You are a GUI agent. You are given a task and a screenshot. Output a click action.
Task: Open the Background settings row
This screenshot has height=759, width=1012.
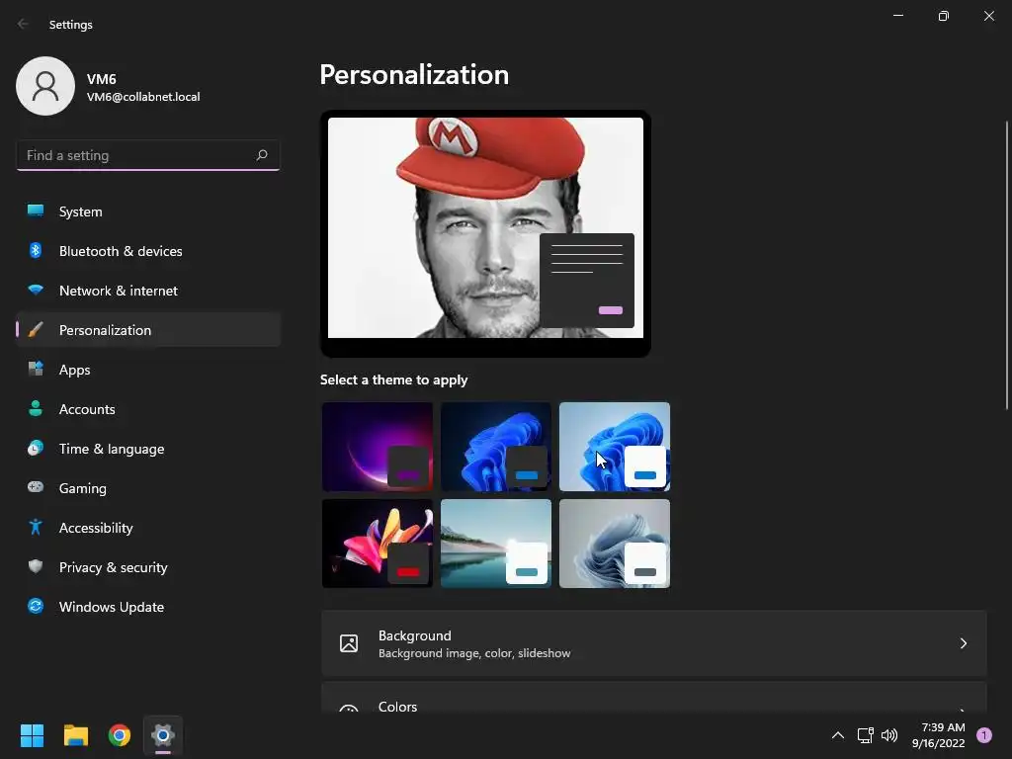point(654,643)
